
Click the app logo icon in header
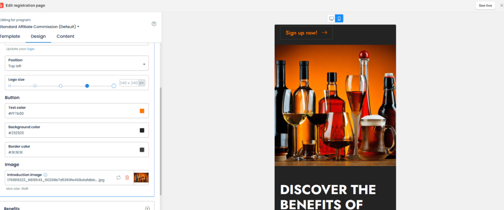click(1, 5)
